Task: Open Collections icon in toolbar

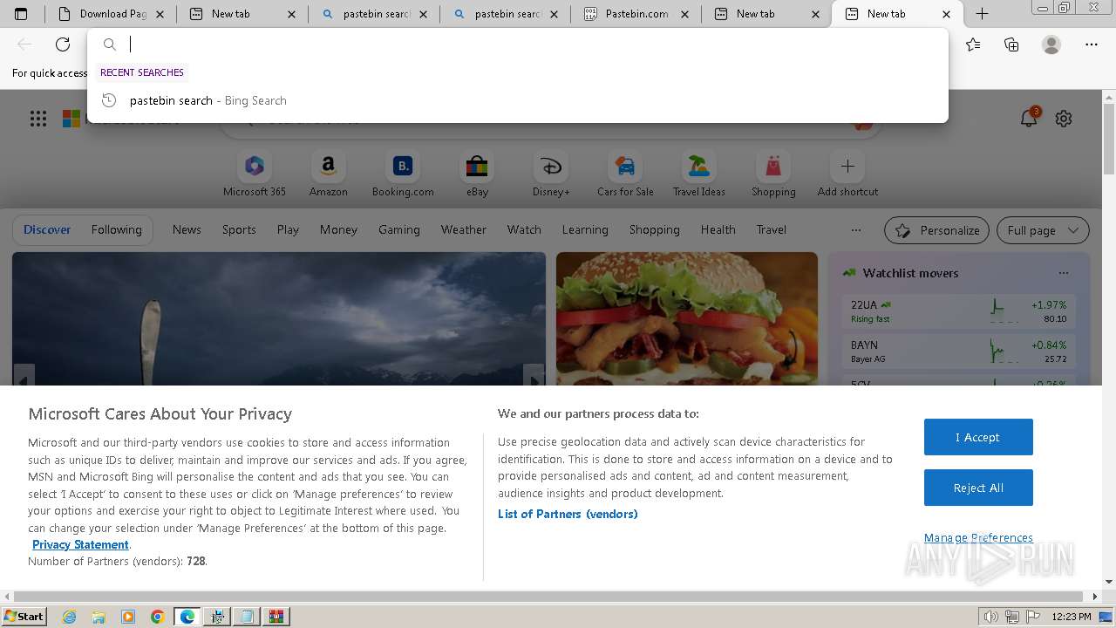Action: click(x=1011, y=44)
